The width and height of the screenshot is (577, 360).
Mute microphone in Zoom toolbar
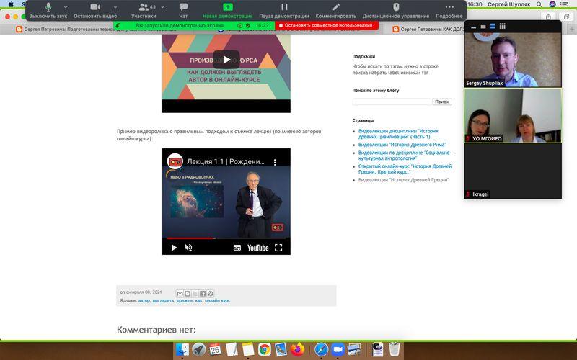(48, 10)
